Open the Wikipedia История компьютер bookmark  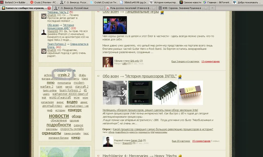164,2
